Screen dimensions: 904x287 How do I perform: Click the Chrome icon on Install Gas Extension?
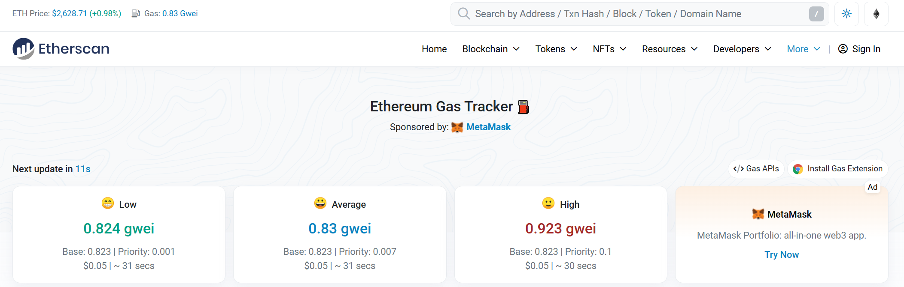click(798, 169)
